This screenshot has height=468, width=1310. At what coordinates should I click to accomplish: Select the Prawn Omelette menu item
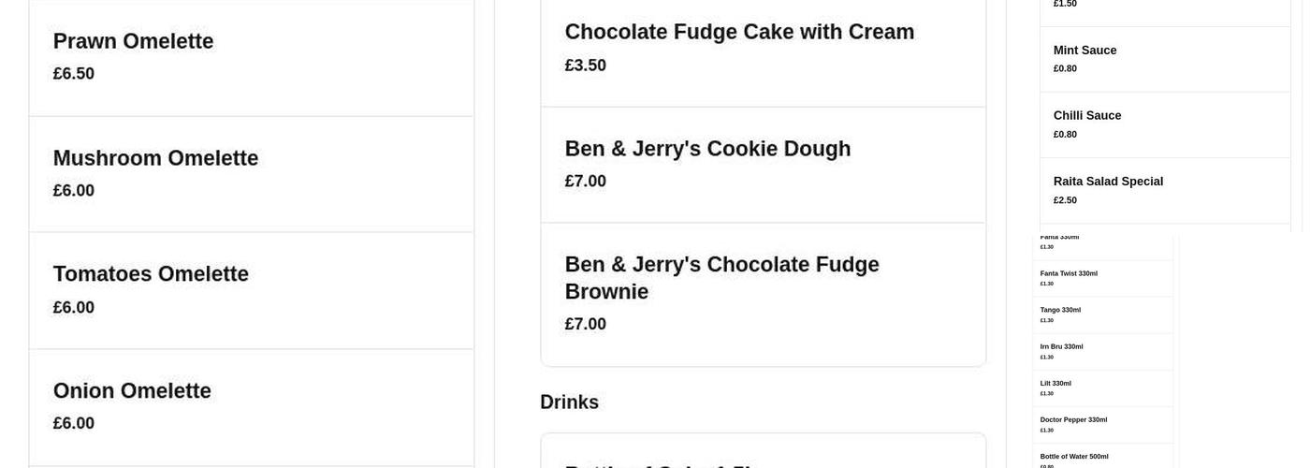tap(133, 41)
